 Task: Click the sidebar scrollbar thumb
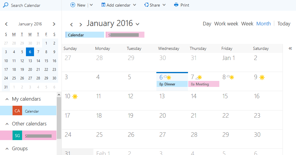point(59,118)
